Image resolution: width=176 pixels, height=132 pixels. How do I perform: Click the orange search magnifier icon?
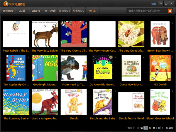click(x=170, y=11)
